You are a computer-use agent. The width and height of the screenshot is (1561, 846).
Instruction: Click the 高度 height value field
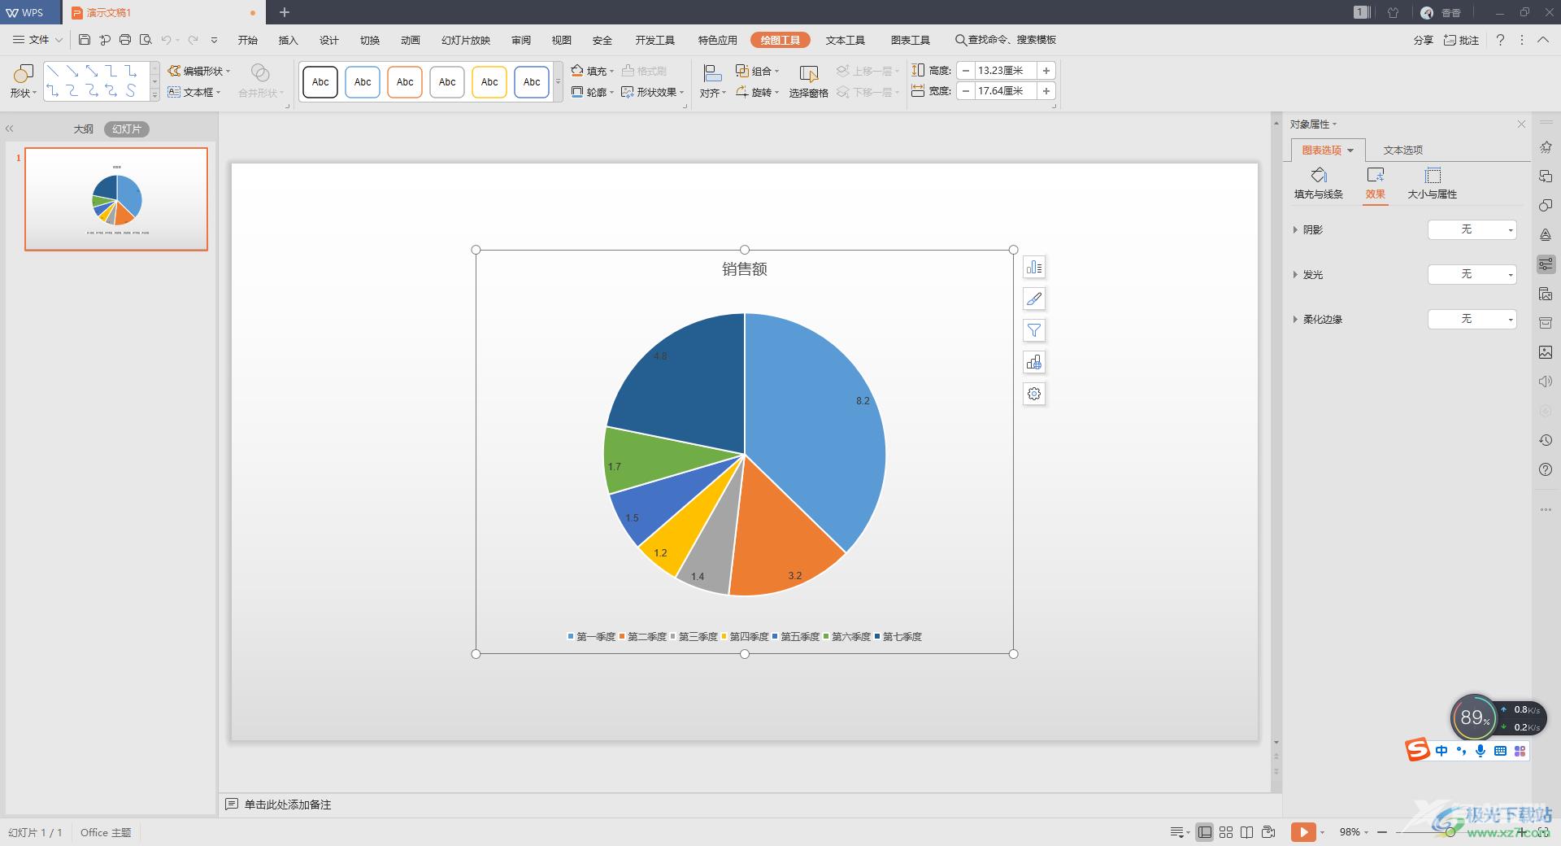coord(1006,71)
